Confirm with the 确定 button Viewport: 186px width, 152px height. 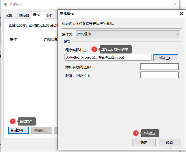(144, 143)
